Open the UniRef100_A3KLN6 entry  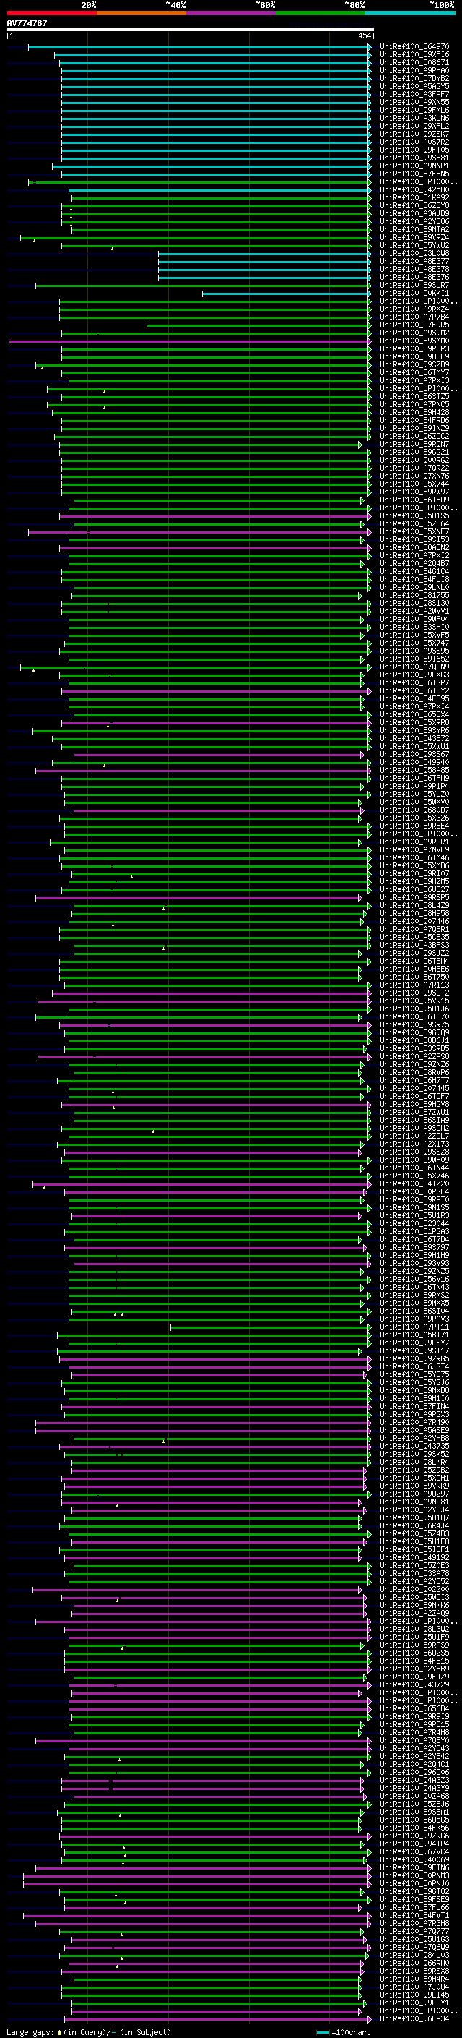click(414, 118)
